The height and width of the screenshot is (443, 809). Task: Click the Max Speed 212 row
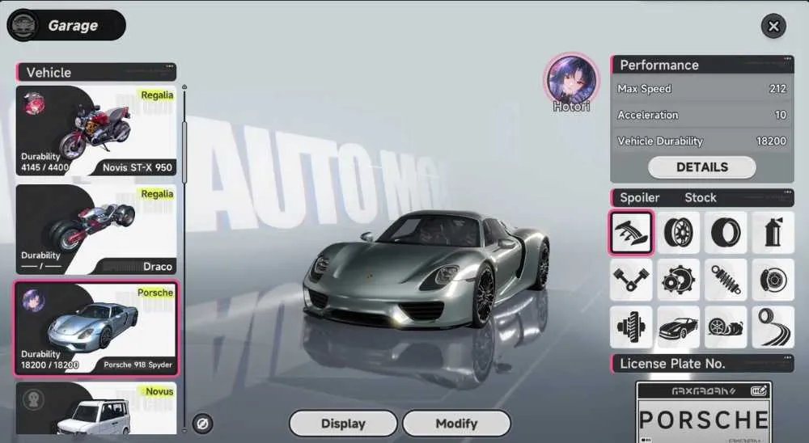[x=701, y=89]
